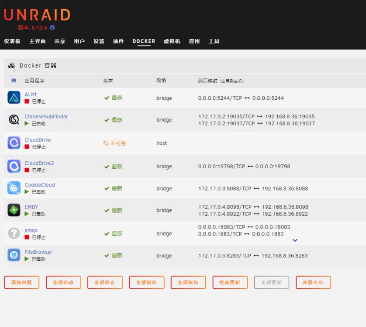Click the 容器大小 container size button
This screenshot has height=327, width=366.
click(313, 282)
